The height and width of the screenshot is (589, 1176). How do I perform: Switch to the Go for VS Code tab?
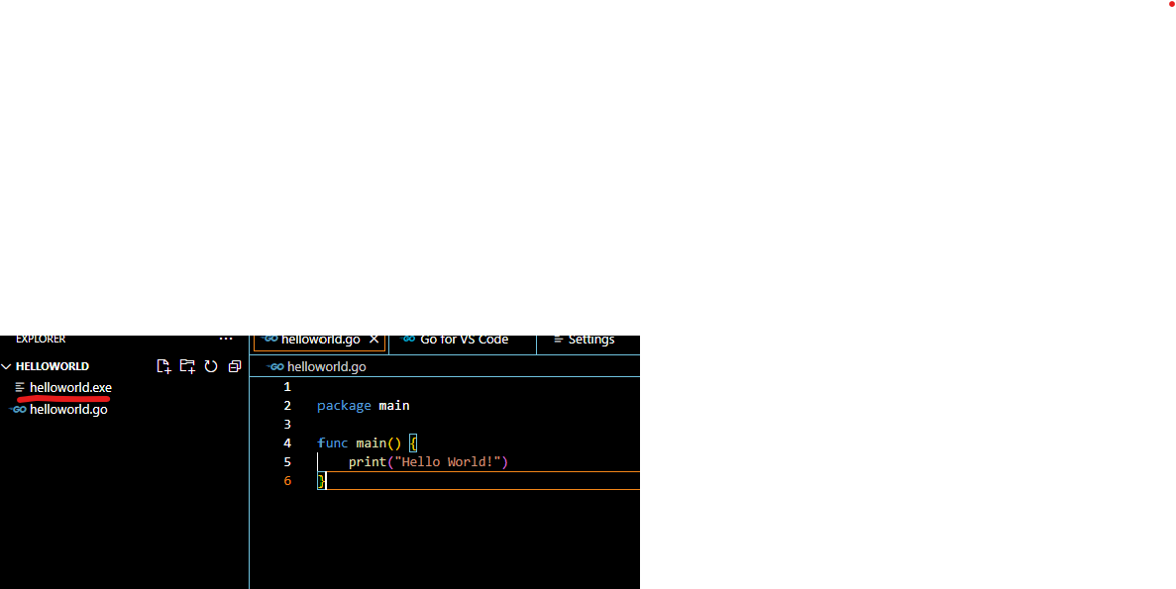[x=464, y=340]
